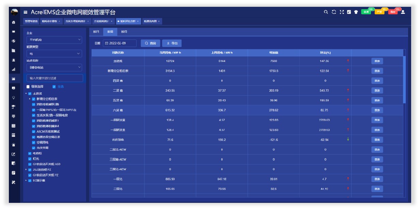Open the search magnifier in the top bar
This screenshot has height=210, width=420.
coord(326,12)
